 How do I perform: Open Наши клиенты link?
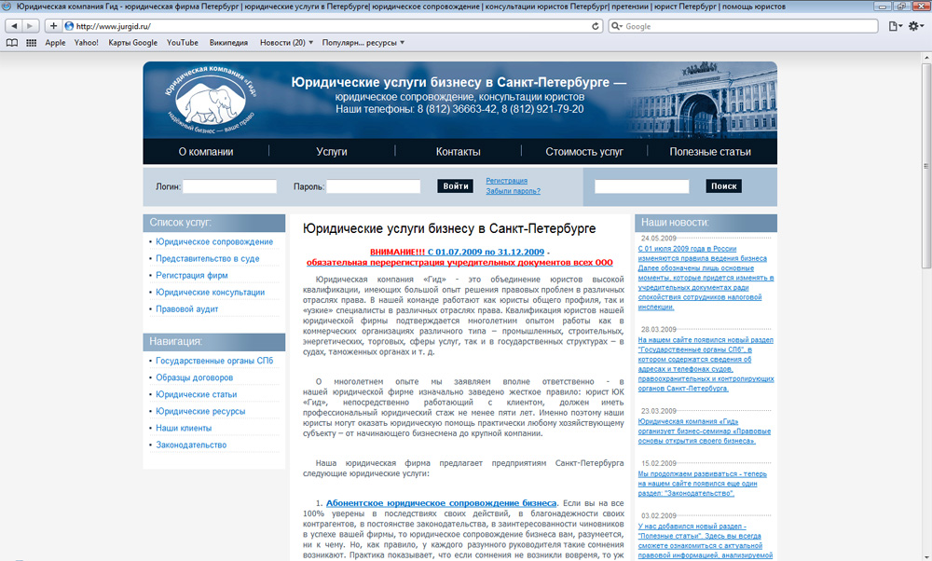click(x=183, y=428)
